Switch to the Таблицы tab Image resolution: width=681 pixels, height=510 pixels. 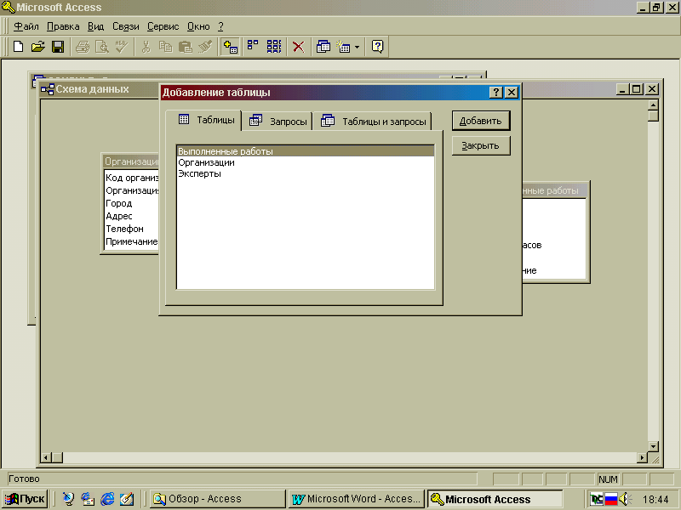(204, 120)
